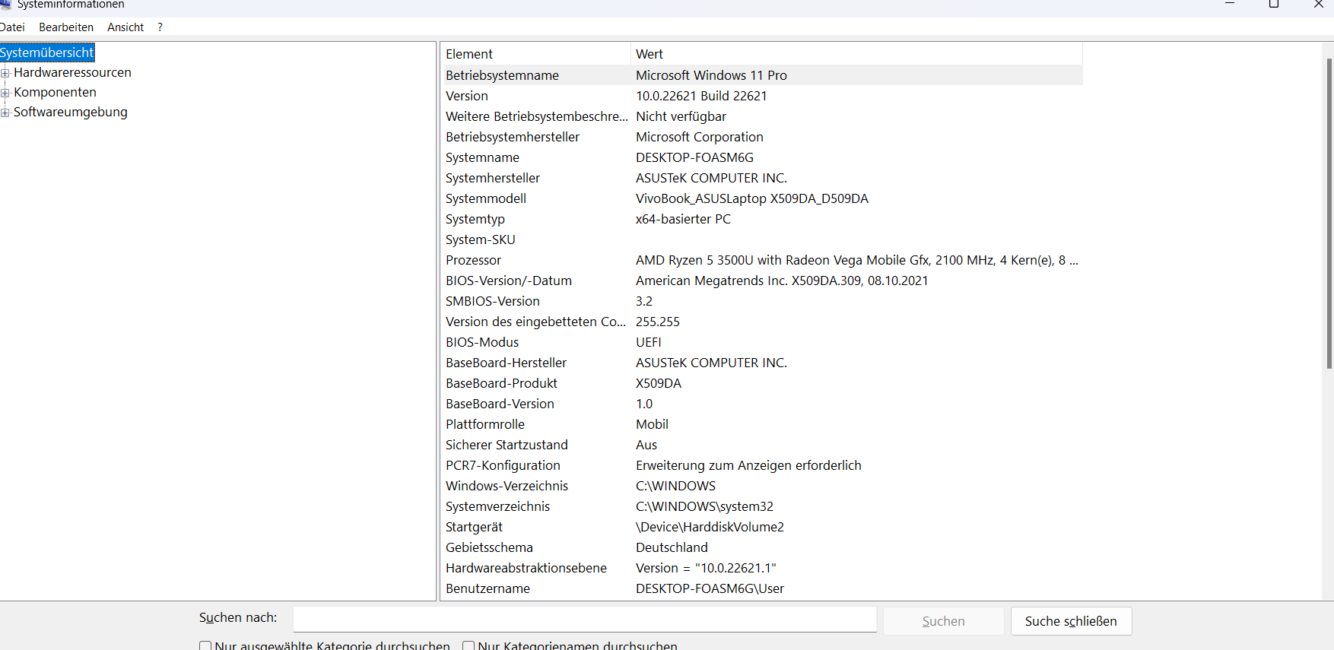Click the vertical scrollbar of the details list

(x=1329, y=213)
